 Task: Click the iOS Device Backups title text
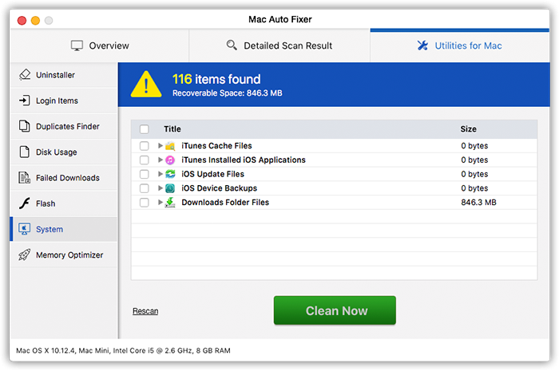(220, 188)
